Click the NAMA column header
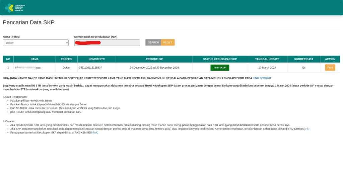 35,59
